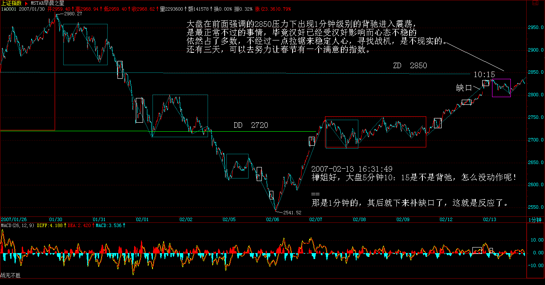The height and width of the screenshot is (285, 545).
Task: Click the MACD(26,12,9) indicator label
Action: click(x=18, y=225)
